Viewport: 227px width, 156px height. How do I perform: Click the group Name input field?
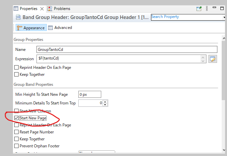click(127, 50)
